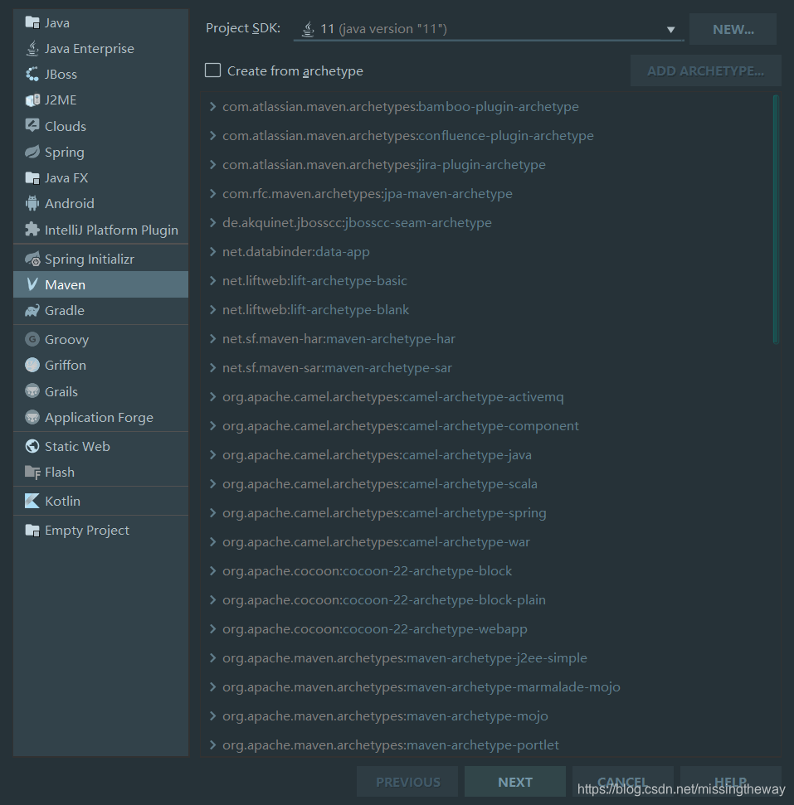Choose Spring project type
The width and height of the screenshot is (794, 805).
coord(100,152)
